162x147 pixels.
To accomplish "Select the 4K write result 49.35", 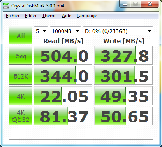I will click(123, 96).
